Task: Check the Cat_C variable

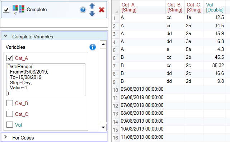Action: click(x=10, y=114)
